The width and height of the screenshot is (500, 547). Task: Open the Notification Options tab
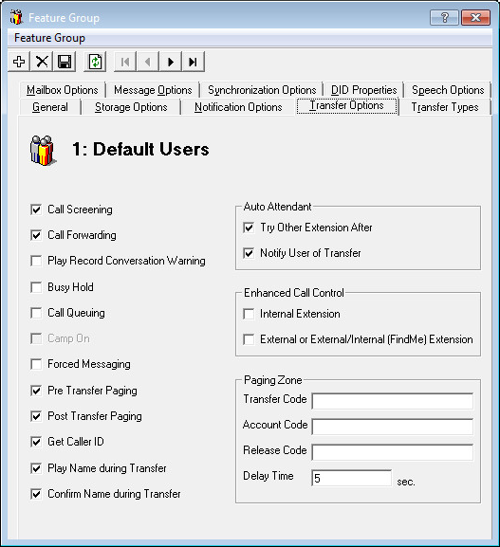pyautogui.click(x=238, y=107)
